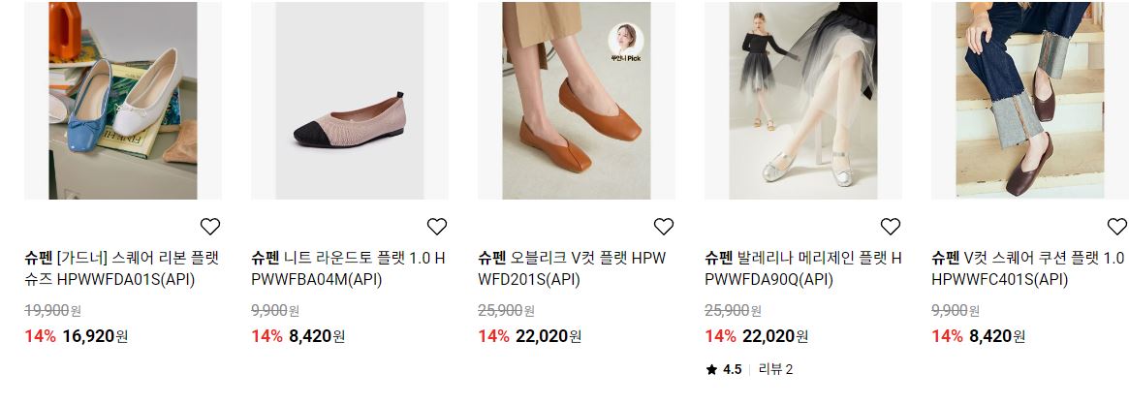Viewport: 1129px width, 404px height.
Task: Open the pink knit flat product photo
Action: point(350,101)
